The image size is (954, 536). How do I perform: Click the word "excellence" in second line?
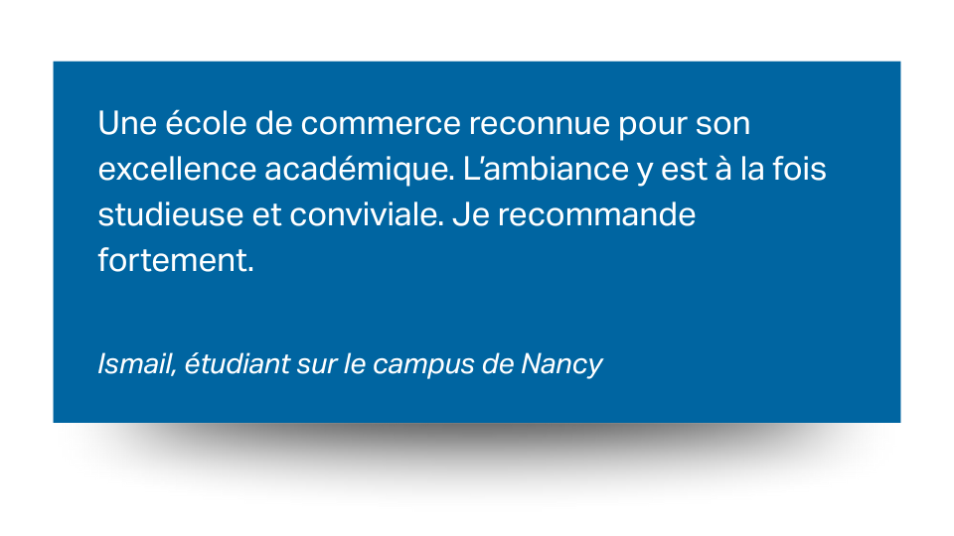tap(177, 169)
